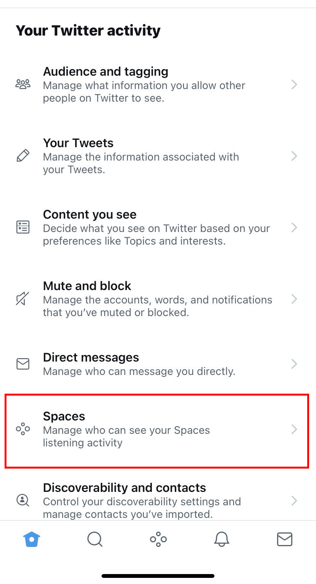
Task: Open Discoverability and contacts settings
Action: (158, 501)
